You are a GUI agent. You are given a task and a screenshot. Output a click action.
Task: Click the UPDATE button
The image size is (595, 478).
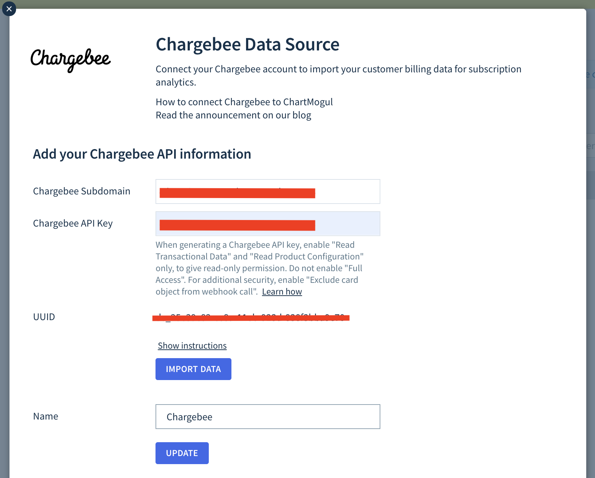point(182,453)
